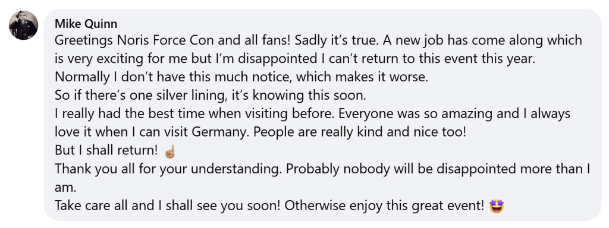
Task: Click the standalone word 'am.' on its own line
Action: (x=65, y=187)
